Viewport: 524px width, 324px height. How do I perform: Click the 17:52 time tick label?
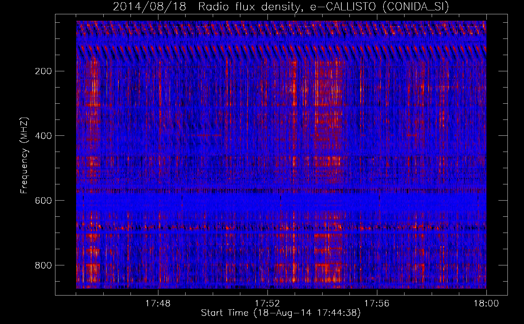(267, 304)
